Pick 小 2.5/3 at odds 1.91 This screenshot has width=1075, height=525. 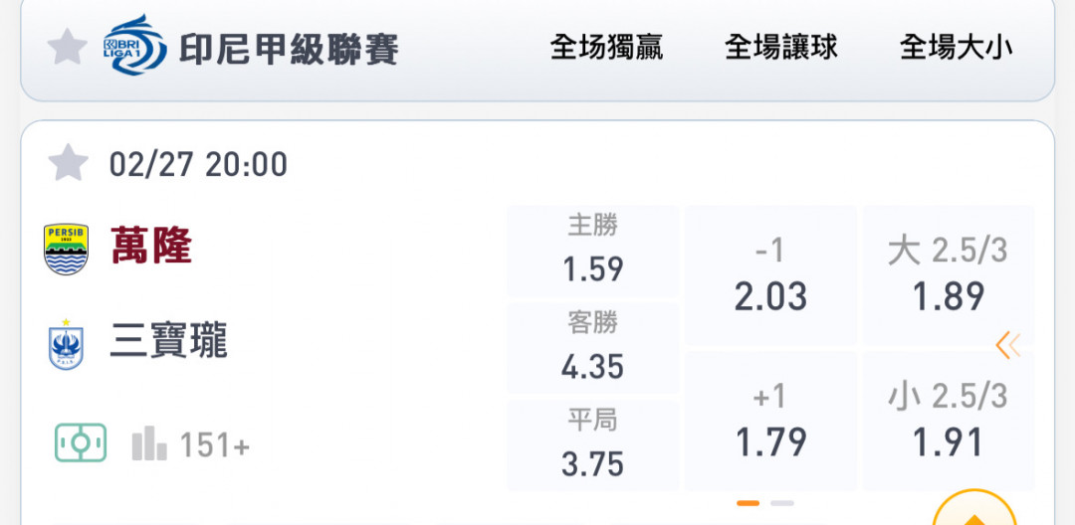(949, 421)
